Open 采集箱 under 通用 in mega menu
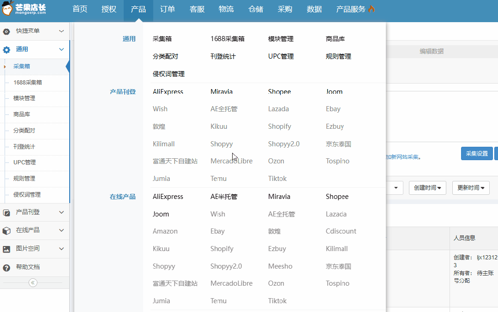This screenshot has width=498, height=312. [162, 39]
